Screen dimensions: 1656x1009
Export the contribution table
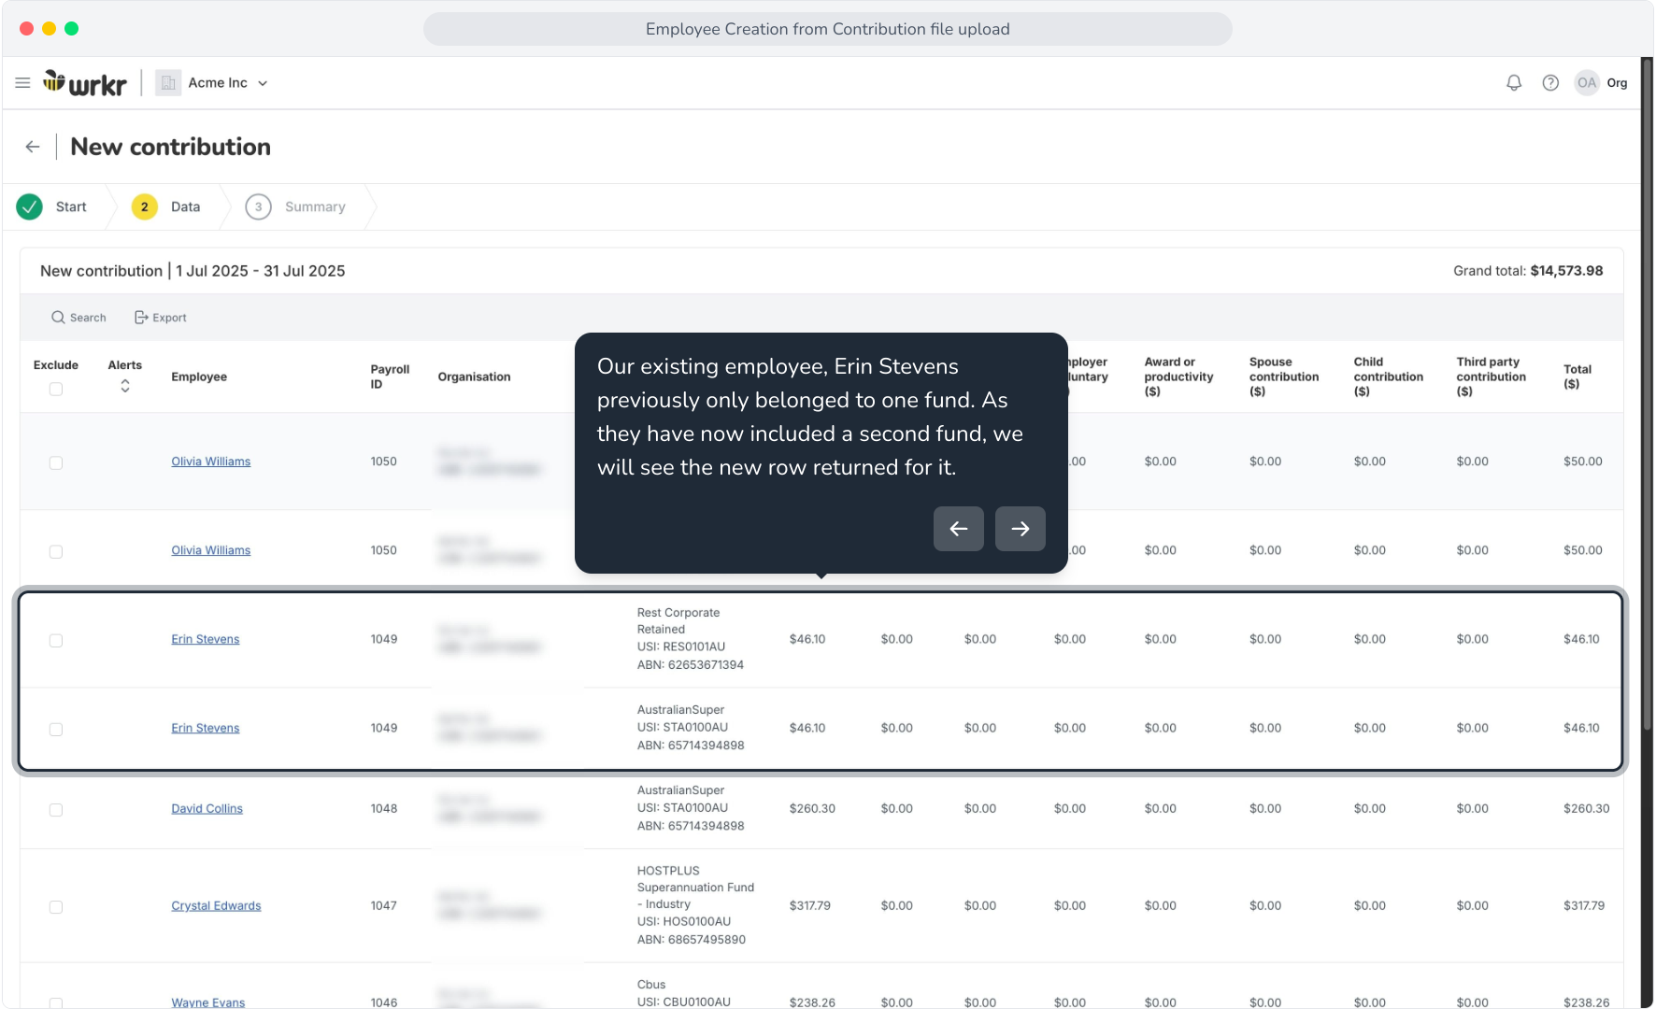coord(161,318)
